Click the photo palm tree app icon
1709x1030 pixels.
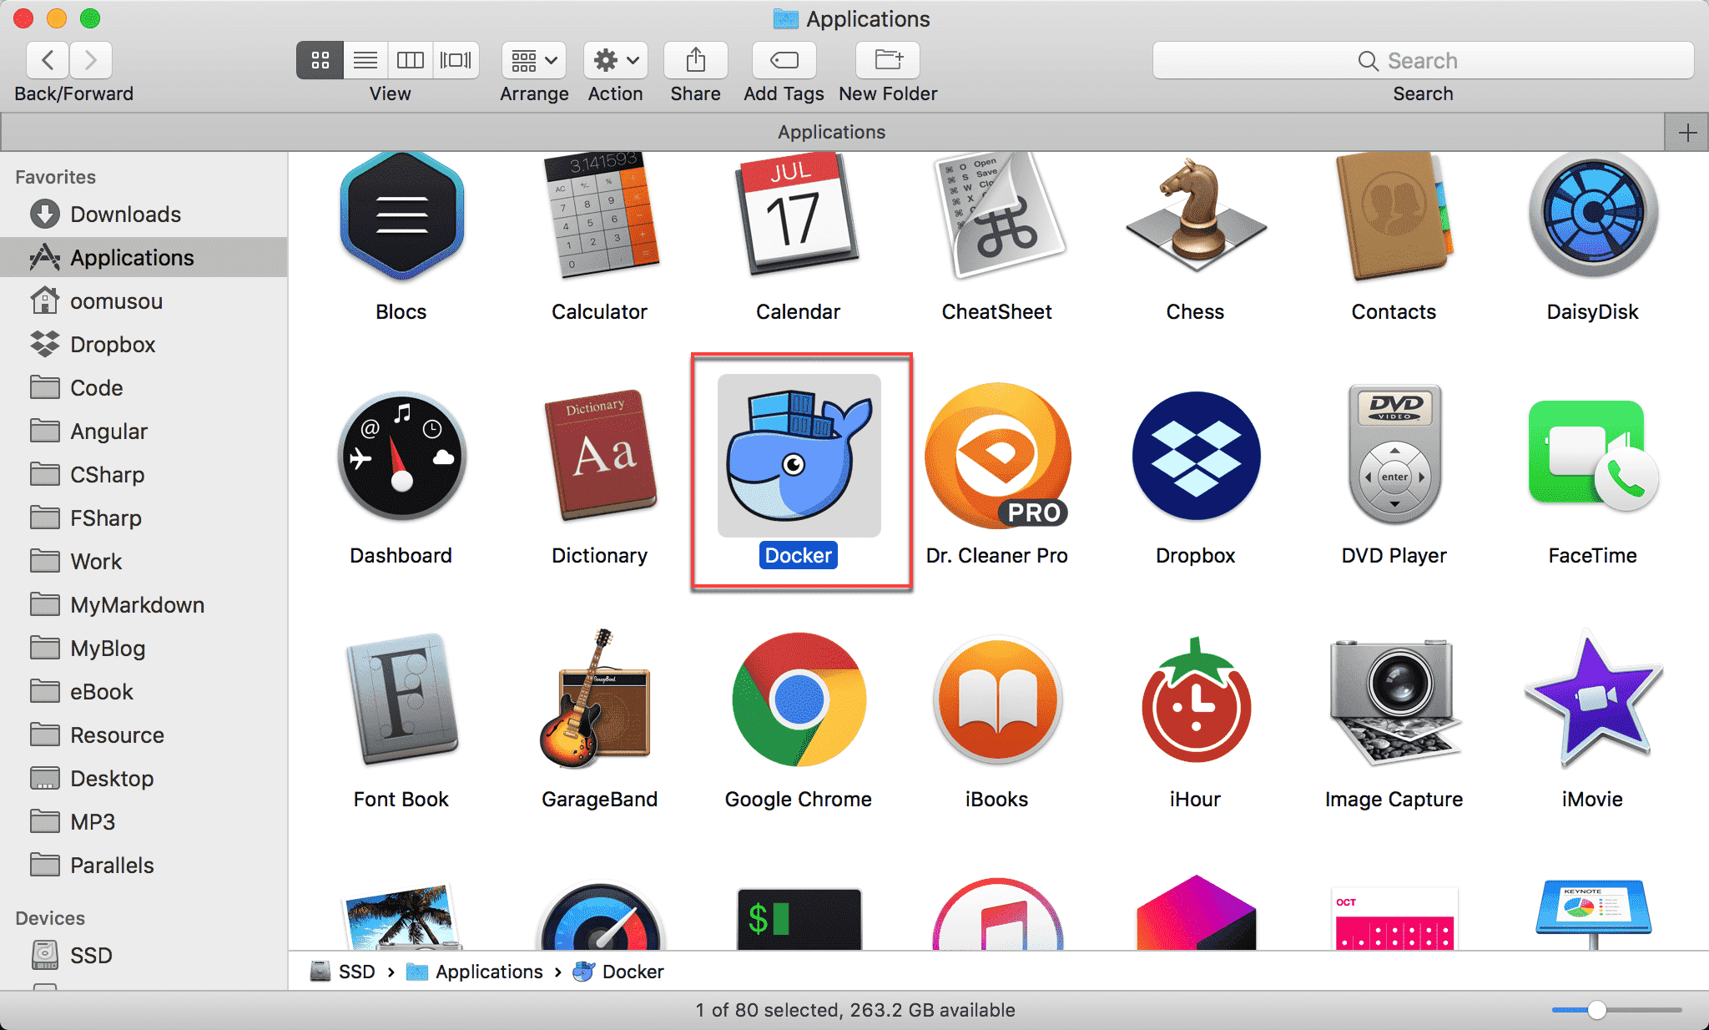401,917
